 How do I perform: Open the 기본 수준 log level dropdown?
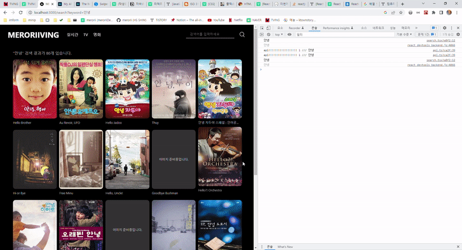pyautogui.click(x=404, y=35)
